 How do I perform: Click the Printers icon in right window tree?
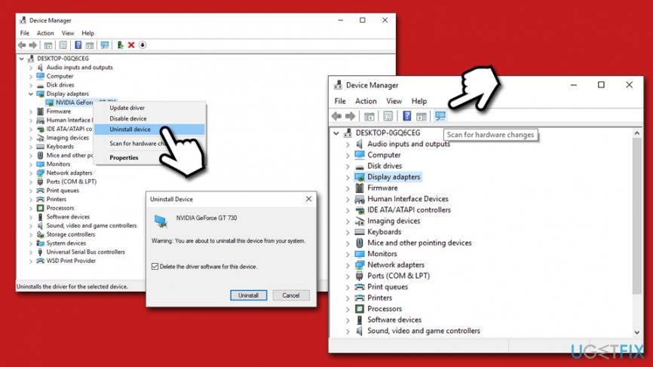pyautogui.click(x=360, y=298)
